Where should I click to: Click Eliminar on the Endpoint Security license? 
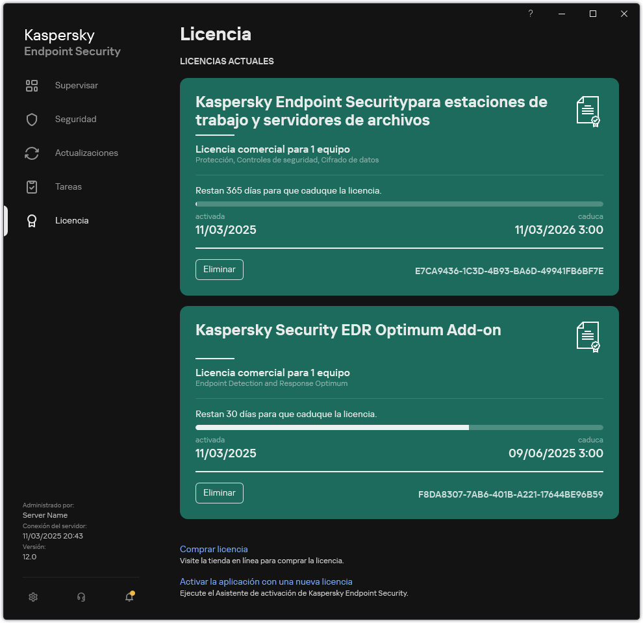[219, 269]
